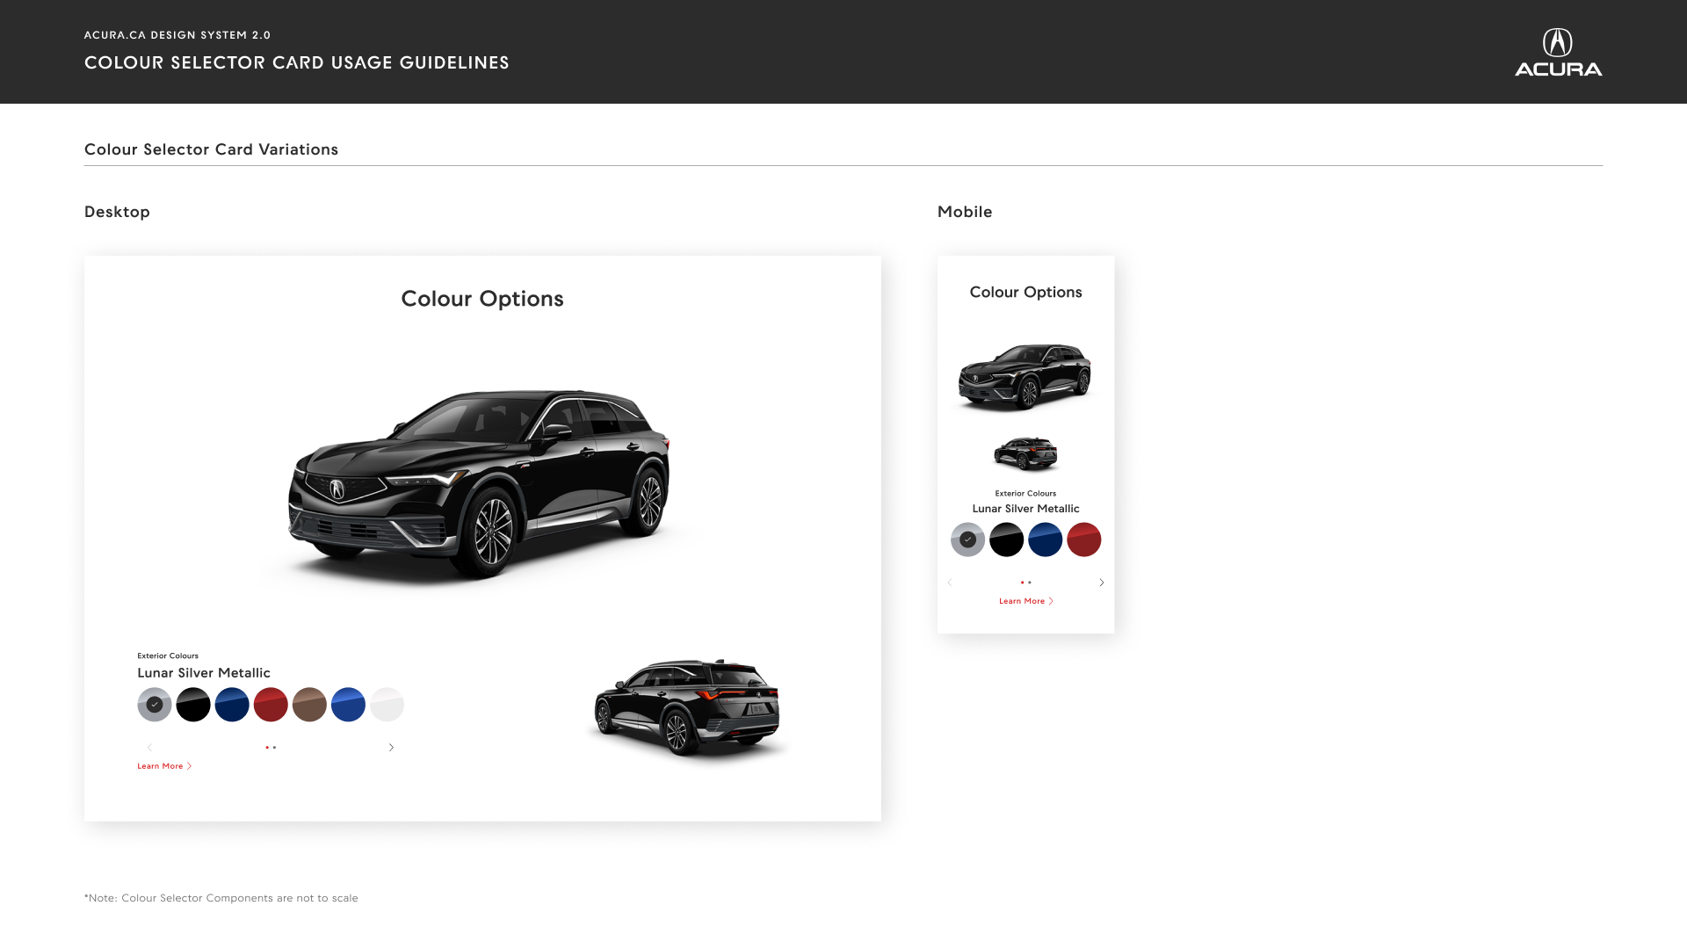Click 'Lunar Silver Metallic' label in mobile card
1687x949 pixels.
[x=1025, y=509]
